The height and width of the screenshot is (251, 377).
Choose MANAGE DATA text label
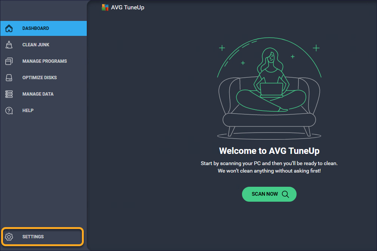coord(38,94)
